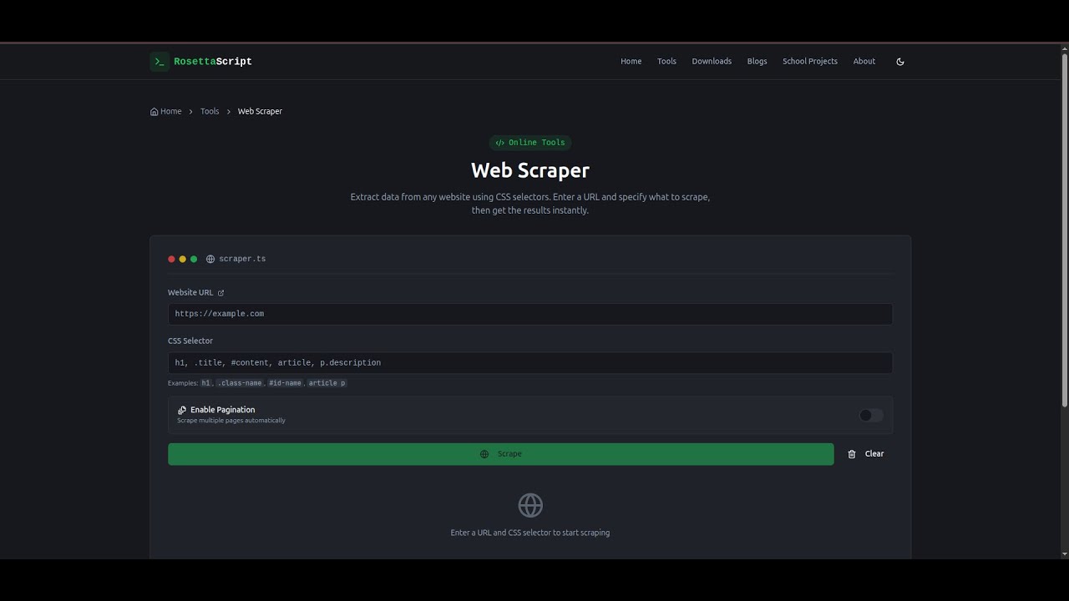
Task: Go to Home in the breadcrumb
Action: point(166,111)
